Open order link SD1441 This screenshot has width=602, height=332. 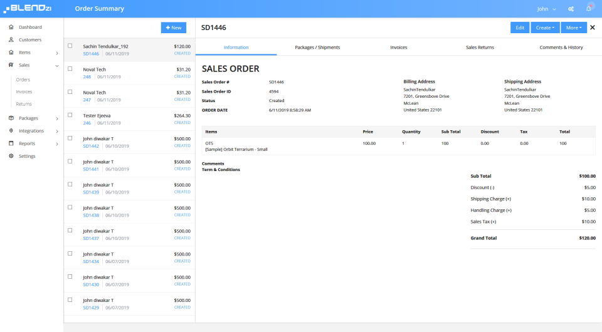click(91, 169)
